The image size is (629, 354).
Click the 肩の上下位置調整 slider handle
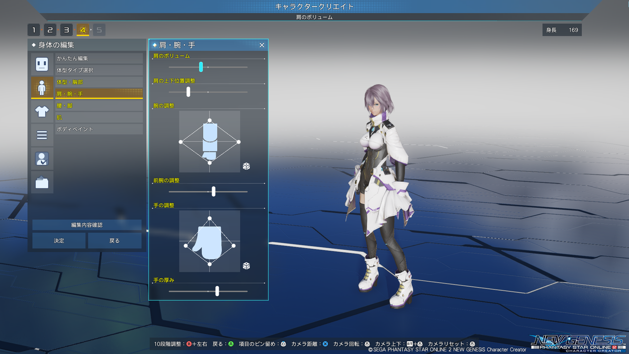pyautogui.click(x=188, y=91)
